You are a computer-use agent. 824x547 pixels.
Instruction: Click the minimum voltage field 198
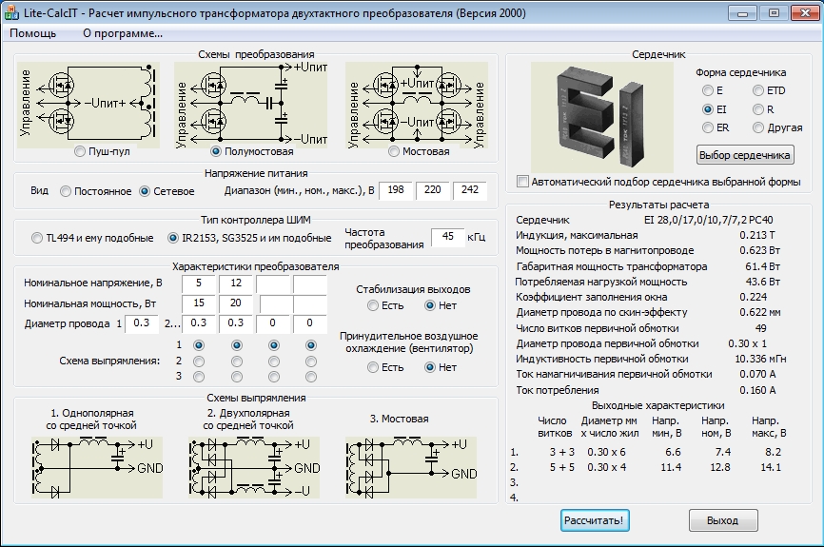396,189
